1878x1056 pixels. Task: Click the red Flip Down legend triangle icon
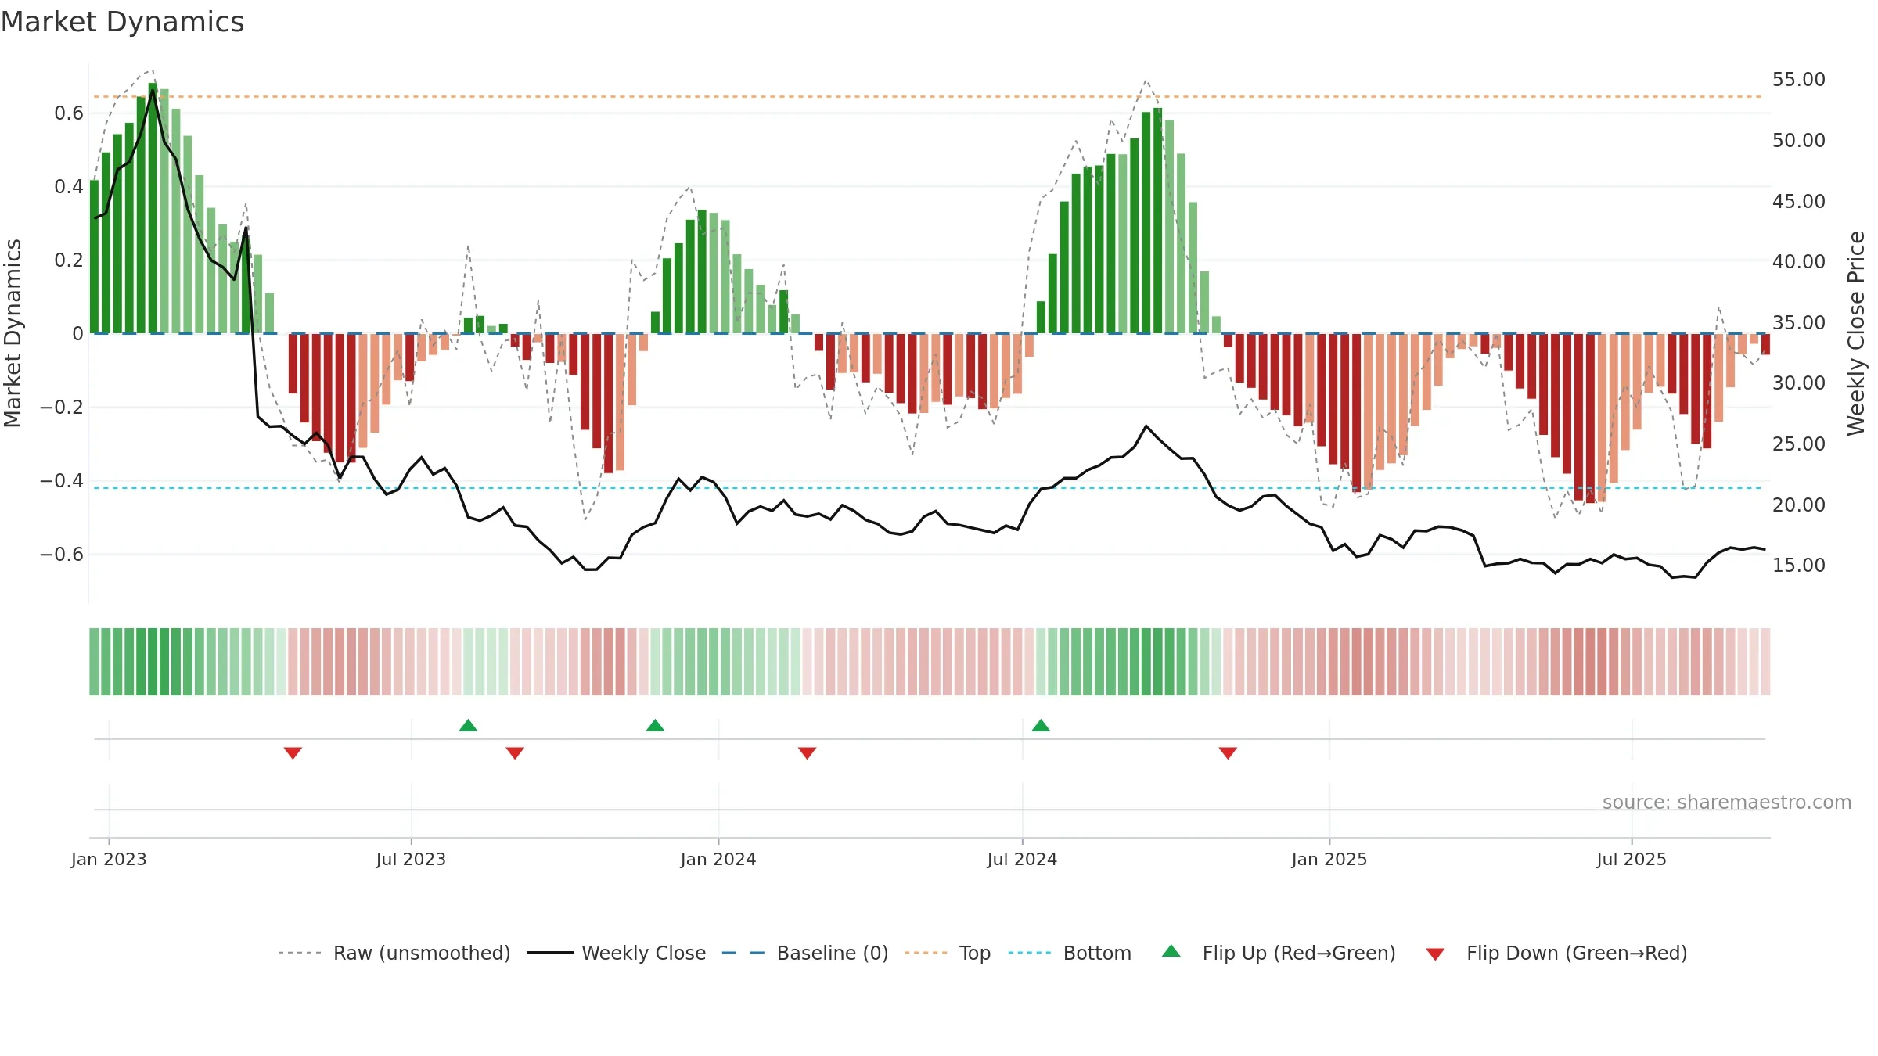[x=1435, y=954]
